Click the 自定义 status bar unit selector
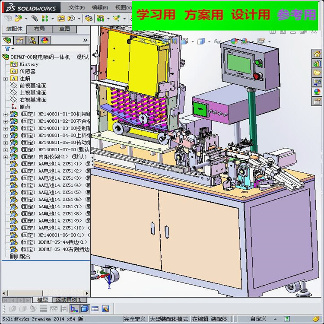Image resolution: width=324 pixels, height=324 pixels. 258,319
